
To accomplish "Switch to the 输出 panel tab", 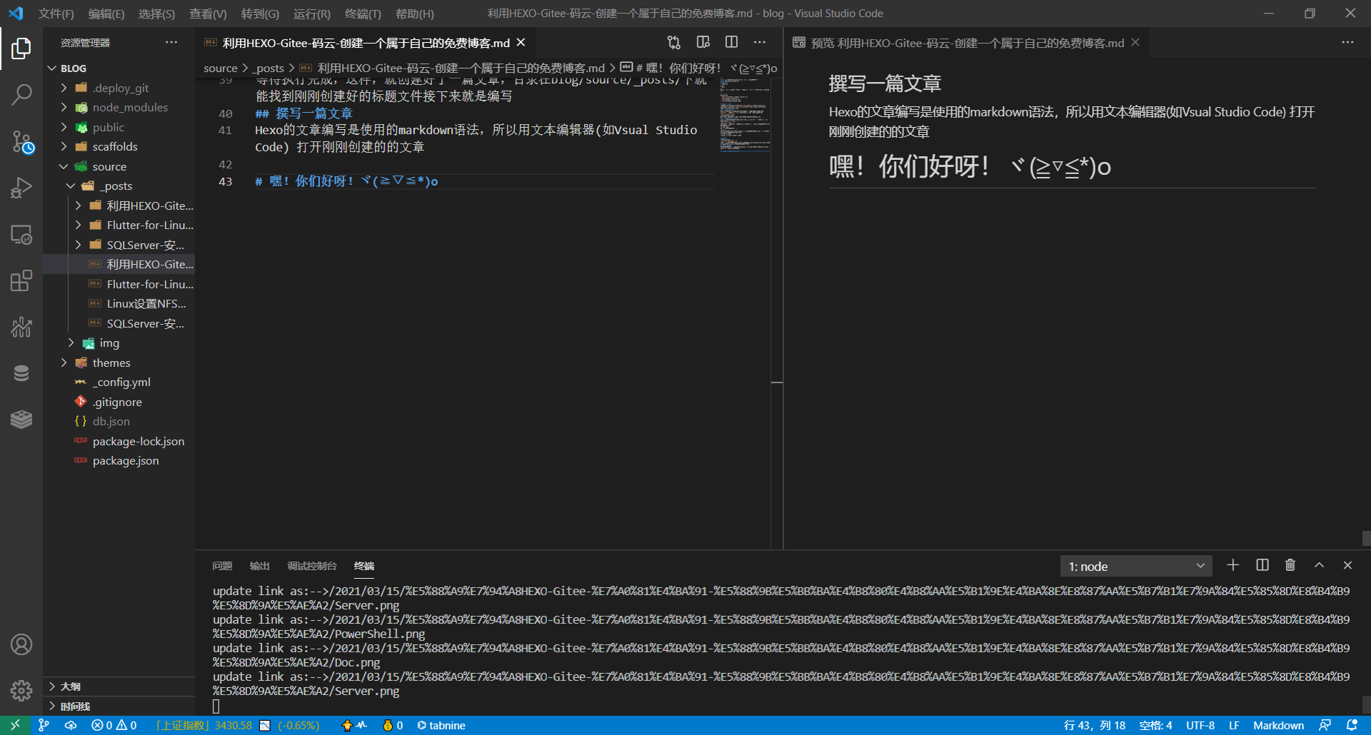I will click(260, 566).
